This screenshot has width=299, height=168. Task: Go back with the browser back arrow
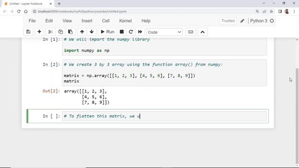click(x=5, y=11)
